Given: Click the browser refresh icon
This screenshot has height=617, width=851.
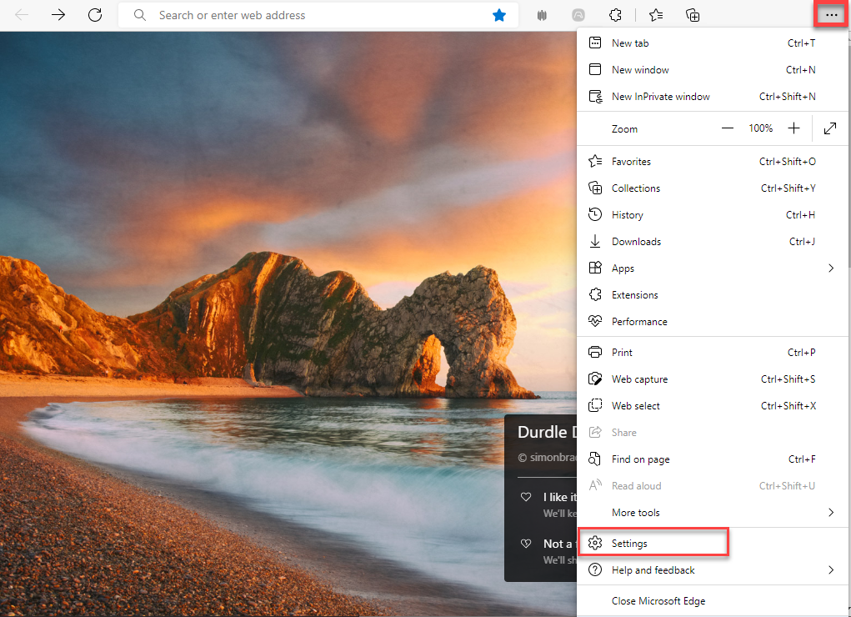Looking at the screenshot, I should click(95, 15).
